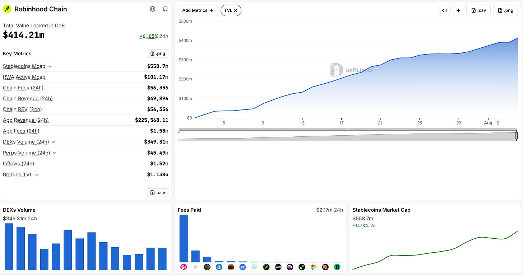
Task: Download Key Metrics as .png
Action: pyautogui.click(x=158, y=53)
